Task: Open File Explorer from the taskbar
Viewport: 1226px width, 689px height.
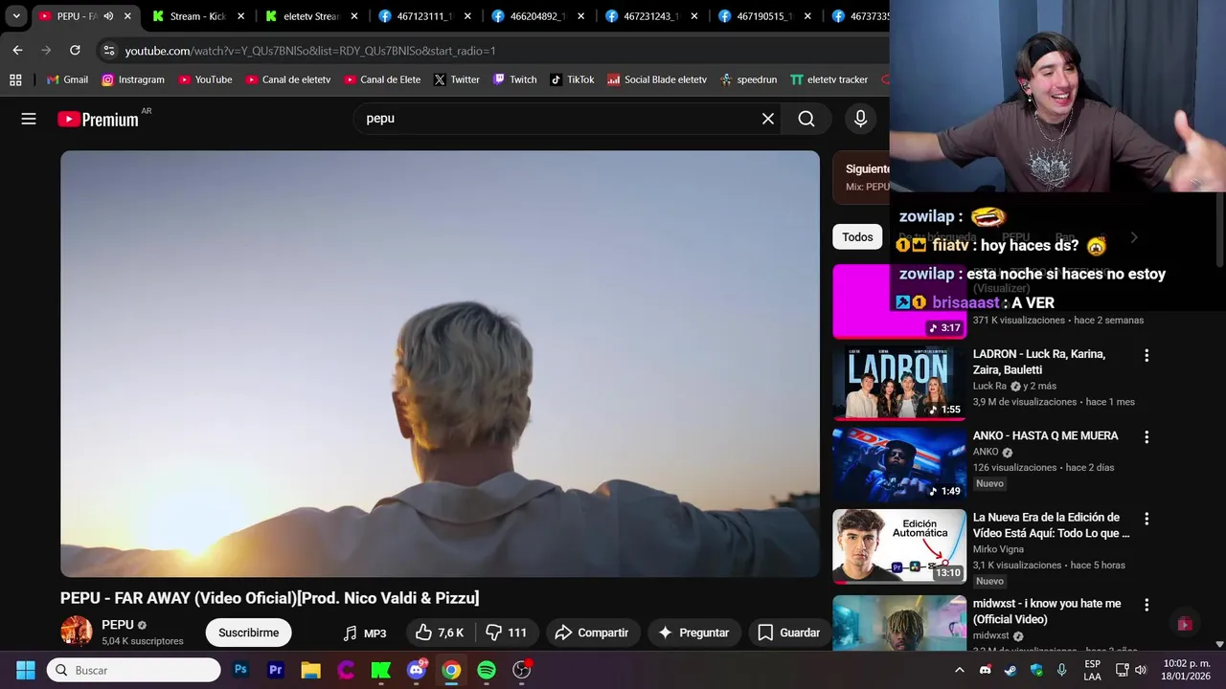Action: (310, 670)
